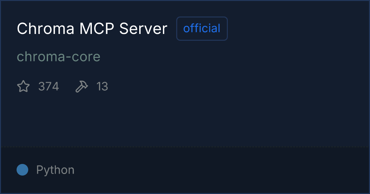This screenshot has width=370, height=194.
Task: Click empty footer space right of Python
Action: tap(222, 170)
